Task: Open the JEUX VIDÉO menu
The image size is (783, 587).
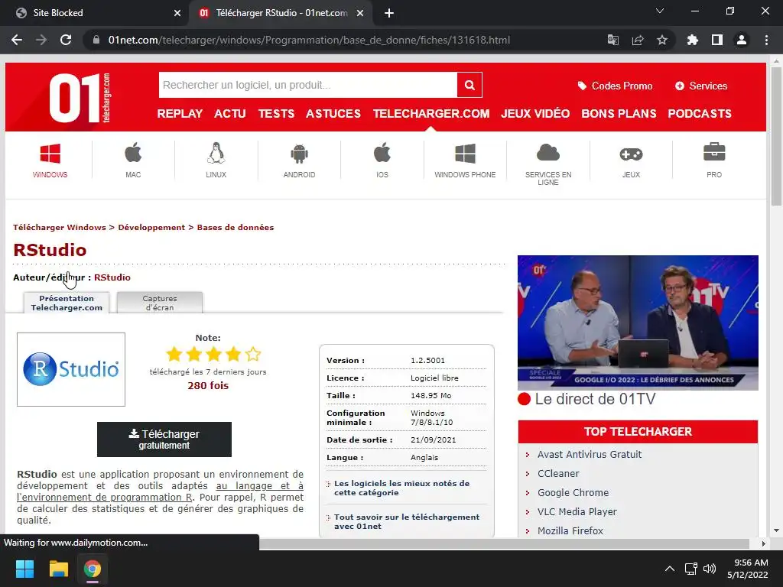Action: click(535, 114)
